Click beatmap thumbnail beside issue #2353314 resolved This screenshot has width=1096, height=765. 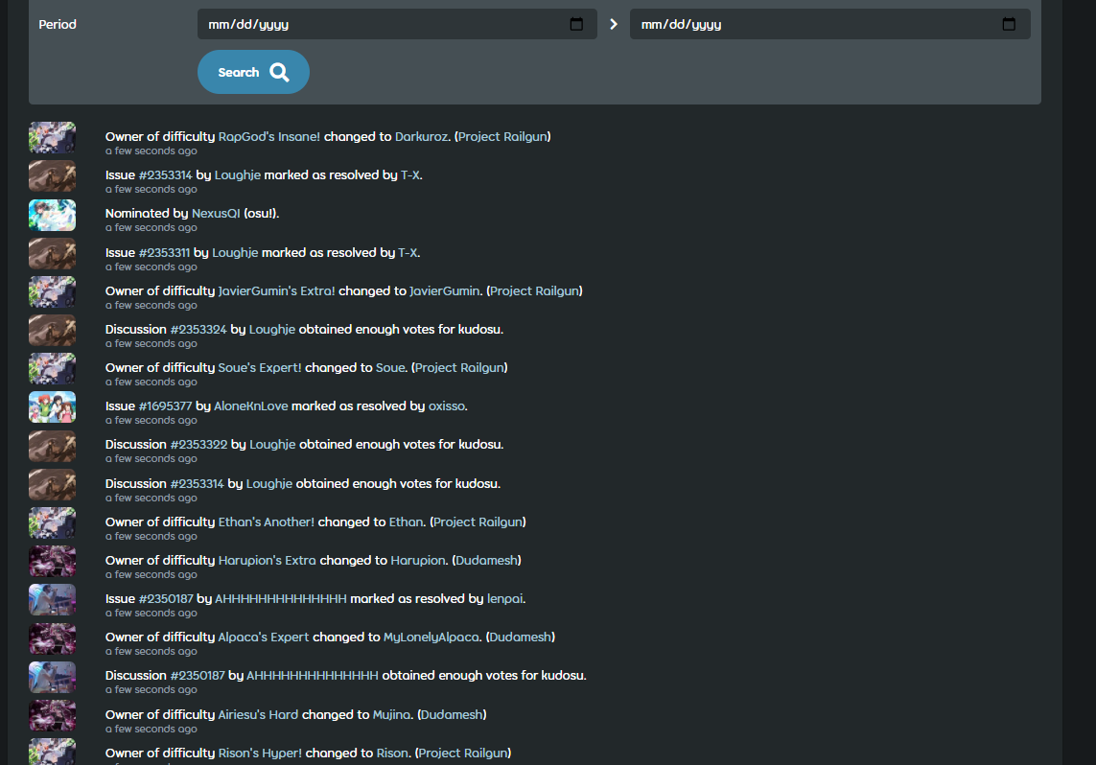[x=53, y=176]
